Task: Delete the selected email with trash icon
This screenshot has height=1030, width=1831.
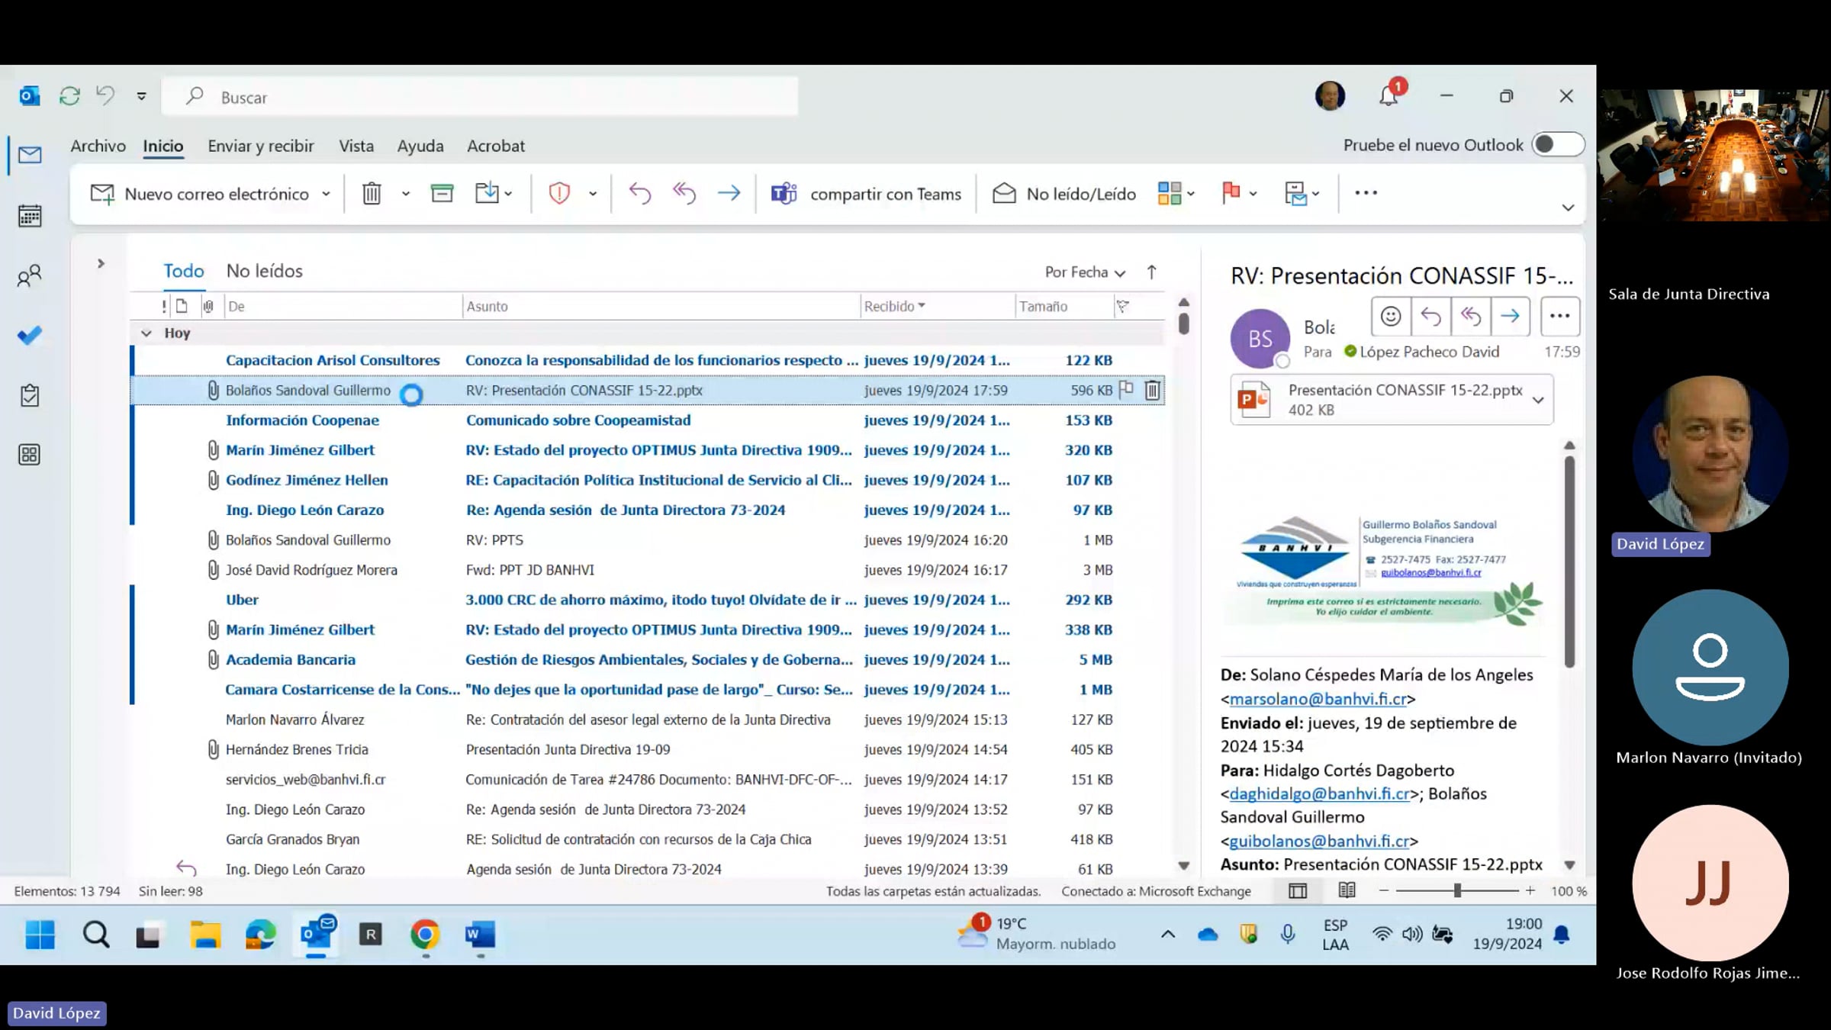Action: coord(372,194)
